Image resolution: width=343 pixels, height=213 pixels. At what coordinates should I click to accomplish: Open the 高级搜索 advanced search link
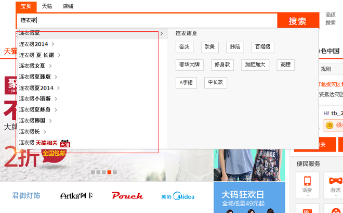tap(331, 19)
